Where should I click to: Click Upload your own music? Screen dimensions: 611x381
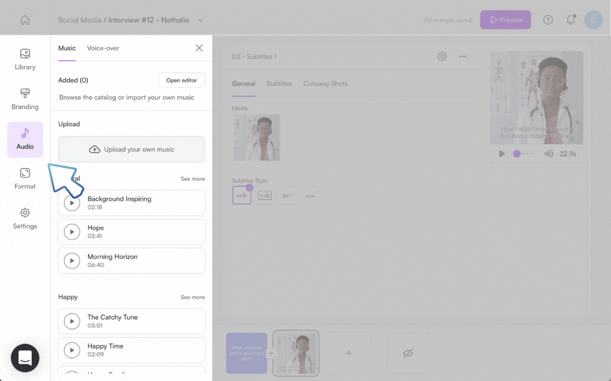(x=132, y=149)
